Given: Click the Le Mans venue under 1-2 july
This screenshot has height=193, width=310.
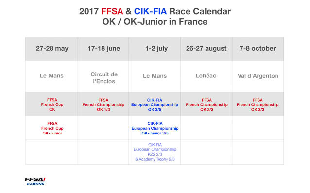Looking at the screenshot, I should point(155,76).
